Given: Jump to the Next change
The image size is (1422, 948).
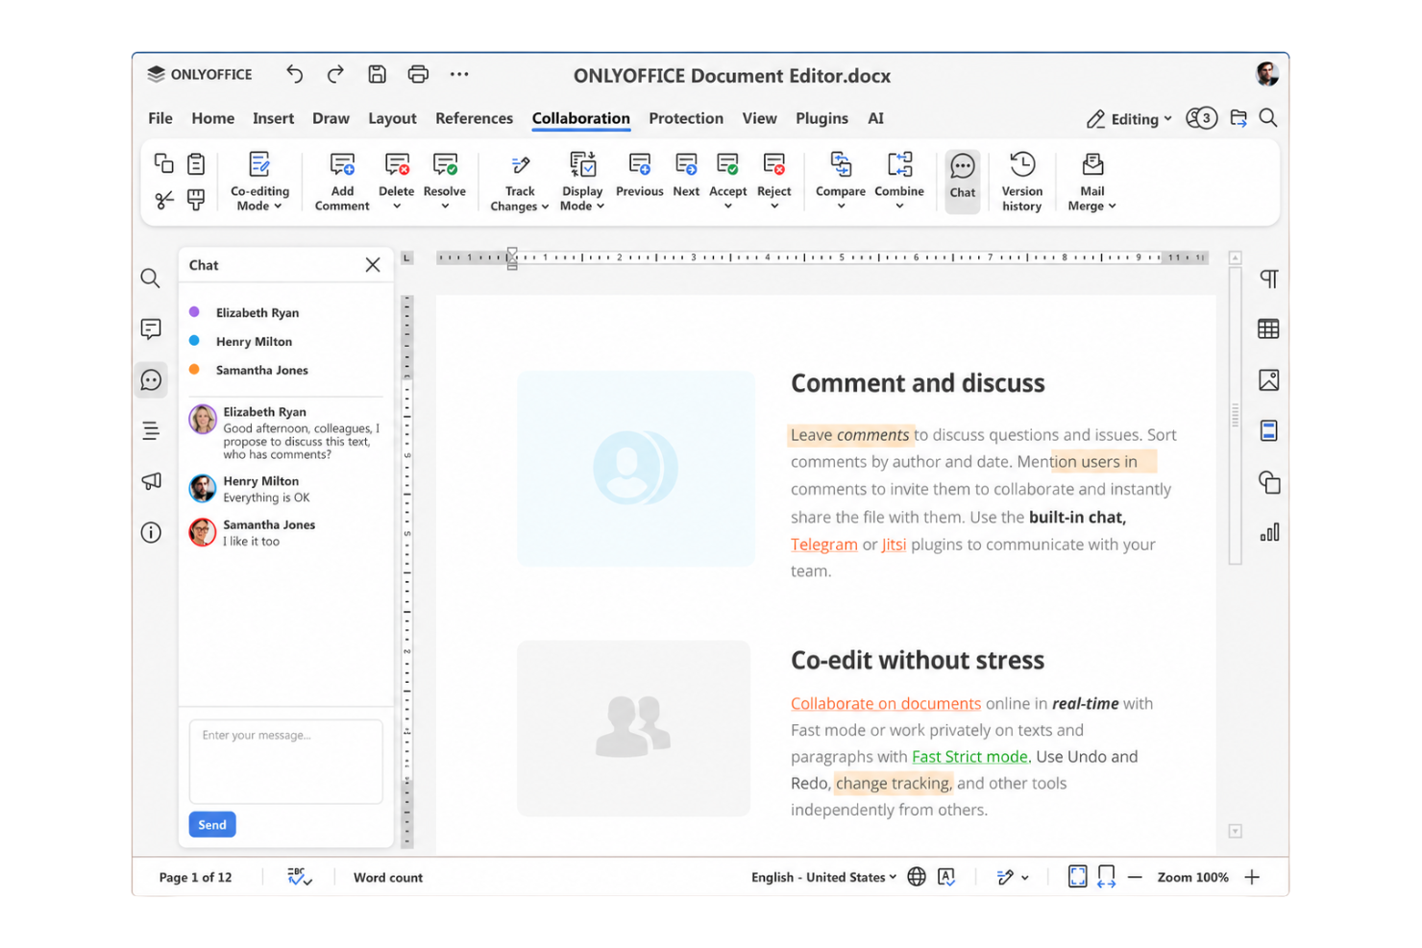Looking at the screenshot, I should click(x=686, y=176).
